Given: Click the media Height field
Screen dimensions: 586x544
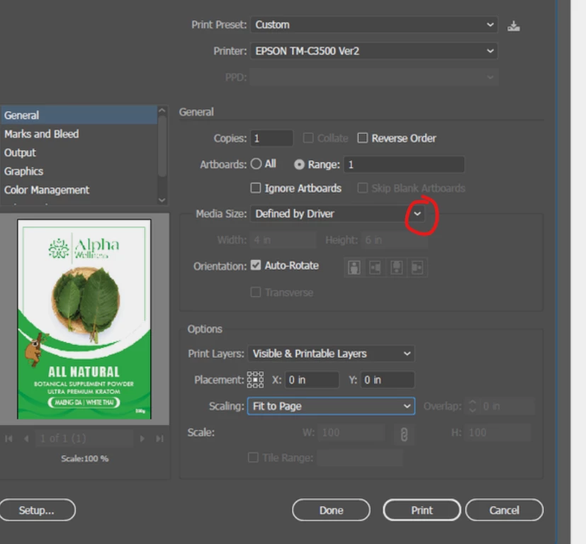Looking at the screenshot, I should click(x=395, y=240).
